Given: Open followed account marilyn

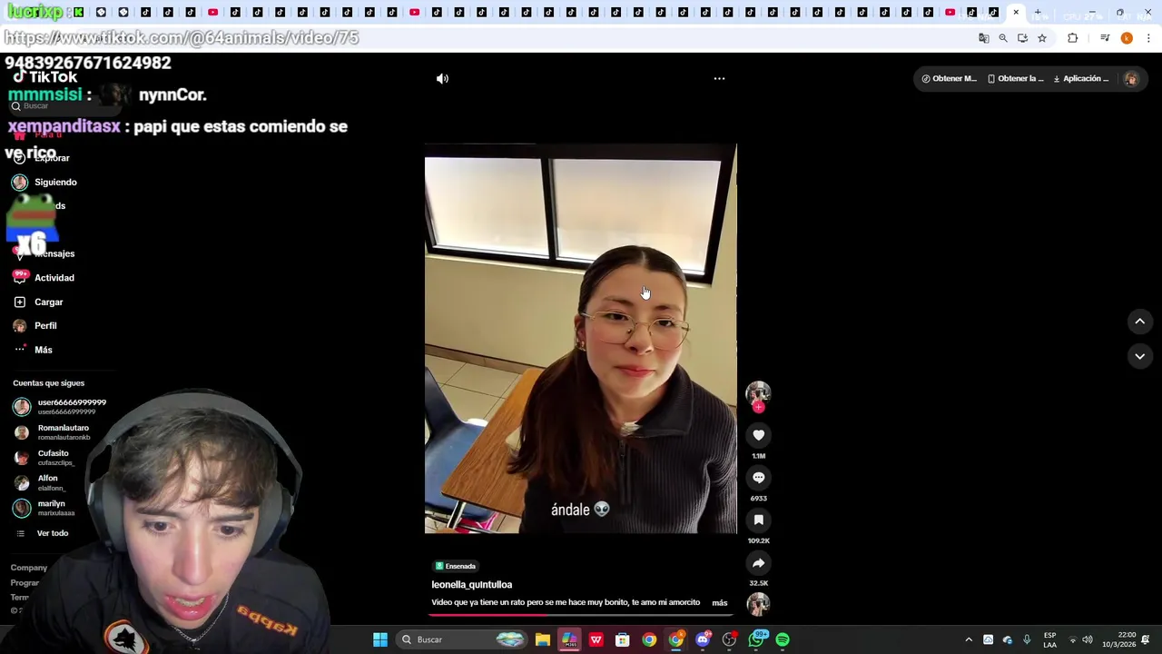Looking at the screenshot, I should tap(44, 509).
